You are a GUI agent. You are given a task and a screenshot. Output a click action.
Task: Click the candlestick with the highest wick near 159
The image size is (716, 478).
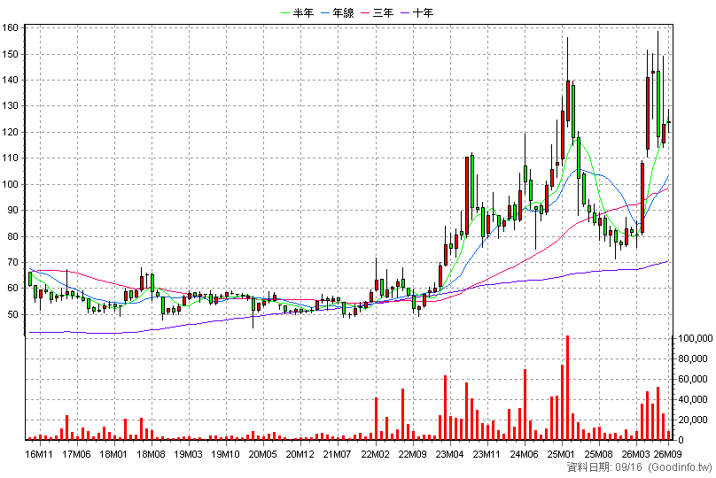658,89
